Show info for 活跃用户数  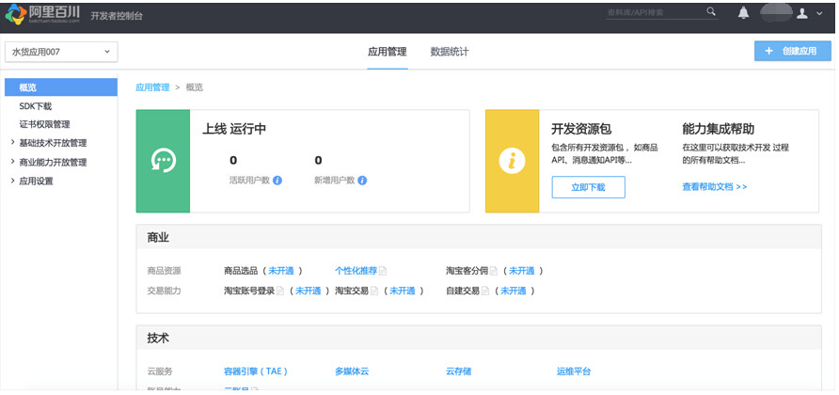coord(277,180)
